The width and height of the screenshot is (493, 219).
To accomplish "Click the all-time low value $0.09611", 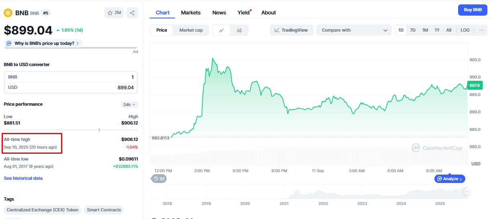I will click(128, 159).
